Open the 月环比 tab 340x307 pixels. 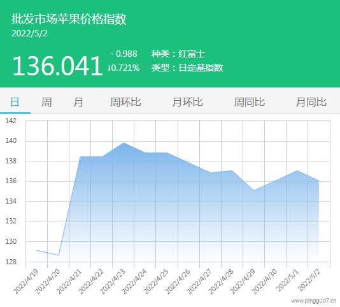[187, 102]
